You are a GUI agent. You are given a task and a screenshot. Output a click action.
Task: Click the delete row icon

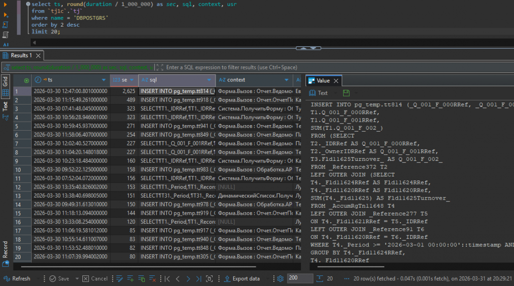pyautogui.click(x=152, y=278)
